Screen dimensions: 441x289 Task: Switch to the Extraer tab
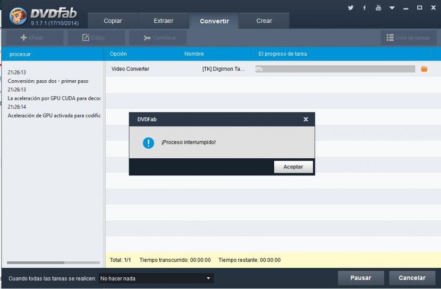[x=164, y=21]
